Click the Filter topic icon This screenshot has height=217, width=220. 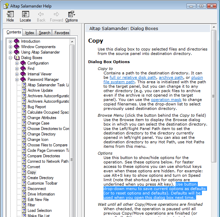pyautogui.click(x=24, y=205)
